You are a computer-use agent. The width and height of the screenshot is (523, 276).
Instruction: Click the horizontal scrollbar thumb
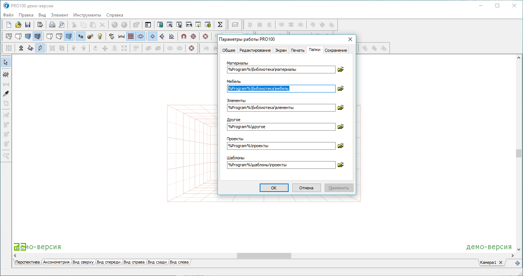pos(264,255)
